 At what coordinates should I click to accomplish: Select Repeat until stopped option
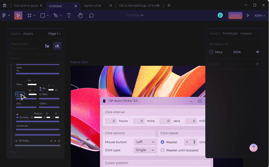tap(162, 150)
